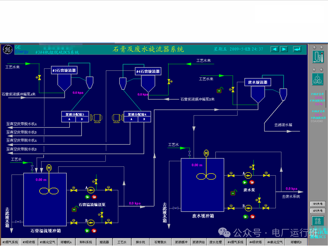Click inlet valve of 废水泵 B
Screen dimensions: 328x246
click(231, 207)
